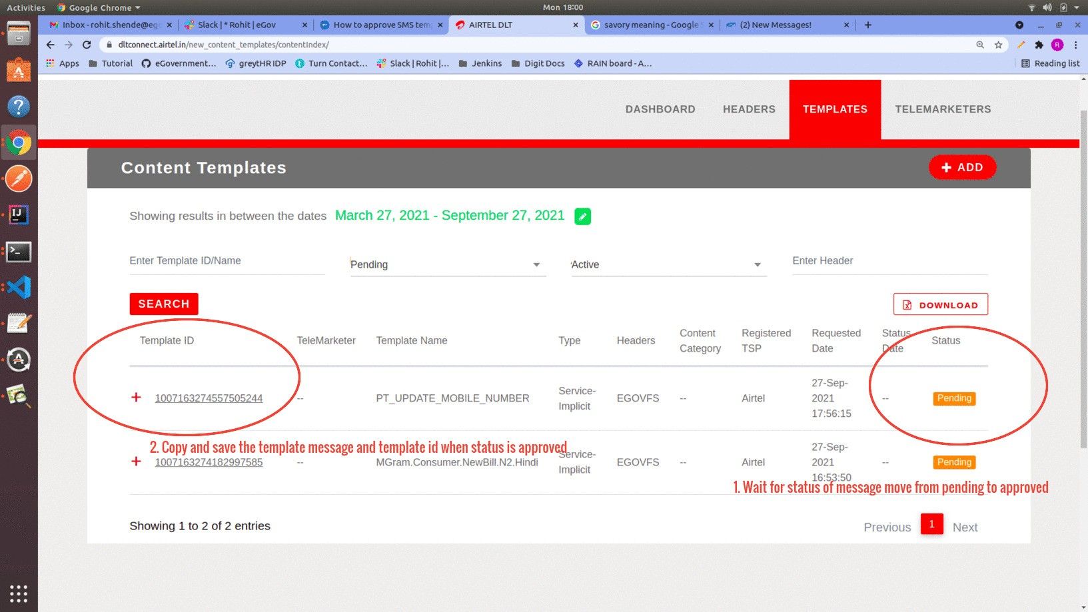The height and width of the screenshot is (612, 1088).
Task: Click the green edit date range icon
Action: click(582, 216)
